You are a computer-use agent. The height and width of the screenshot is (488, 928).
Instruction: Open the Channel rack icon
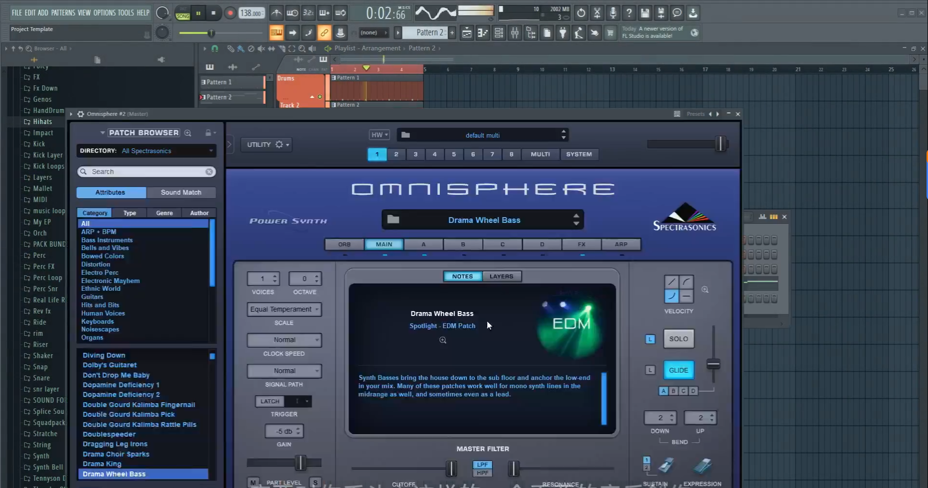498,33
